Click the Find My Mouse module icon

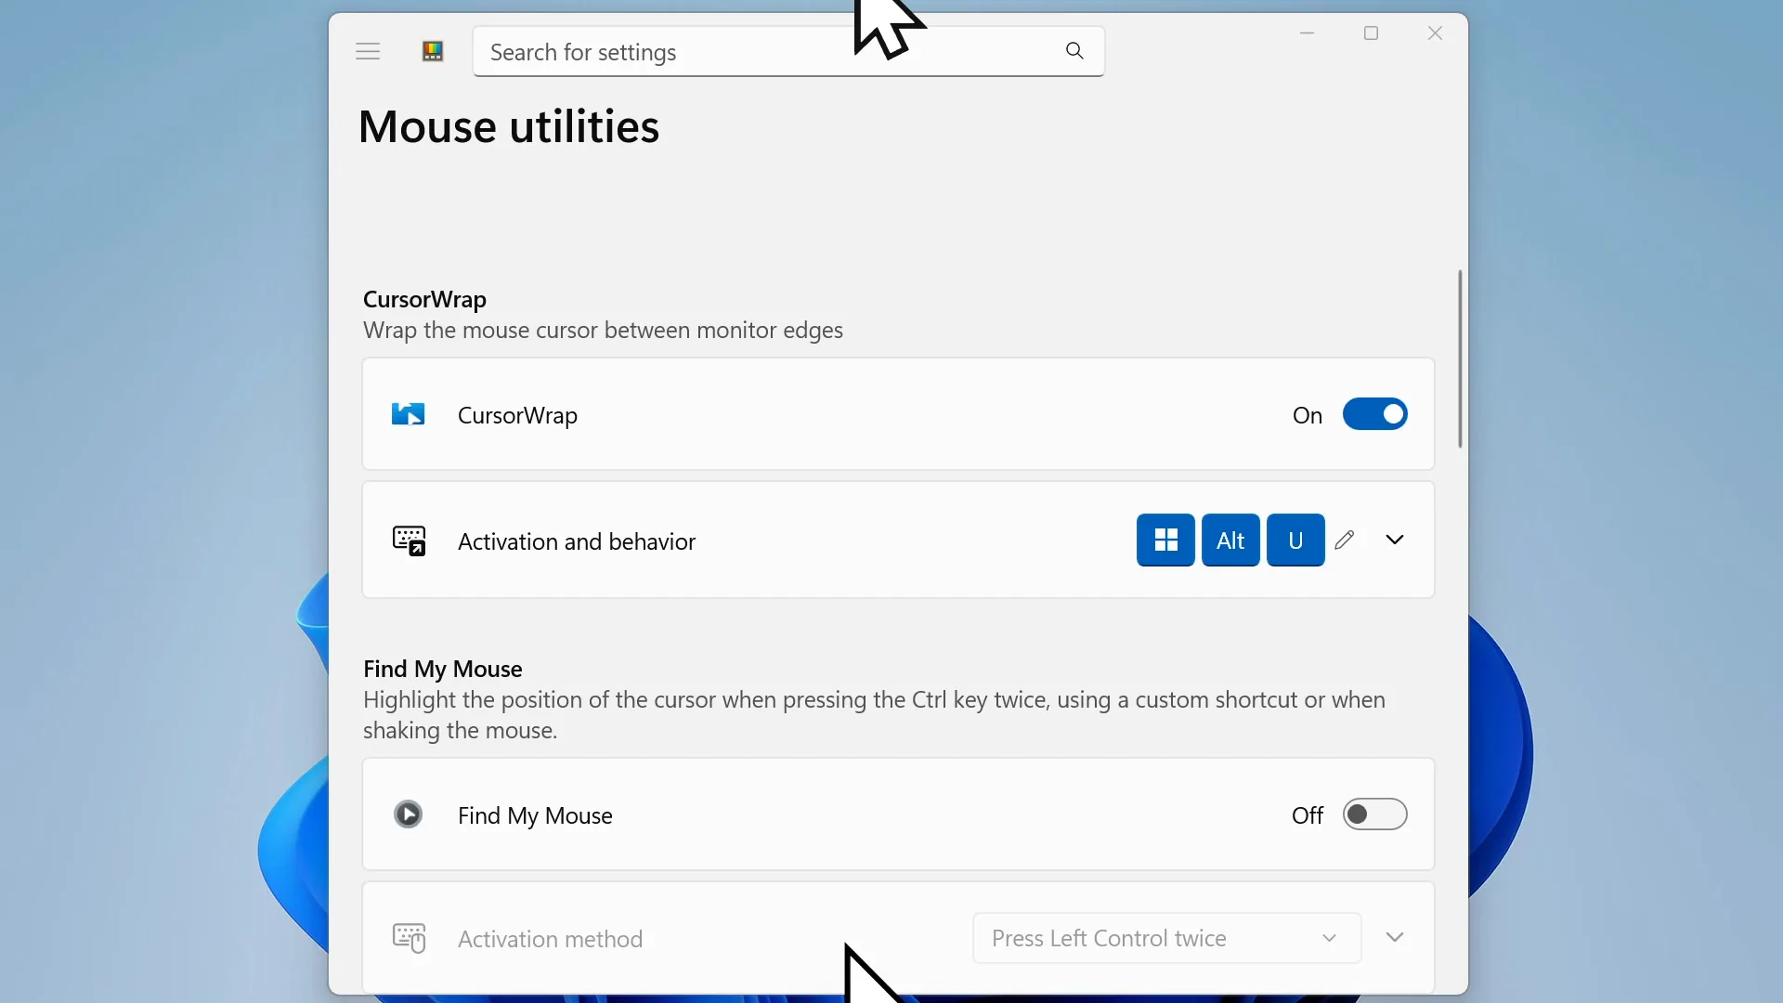409,814
